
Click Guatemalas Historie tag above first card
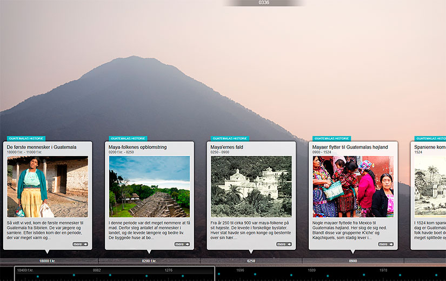pos(26,138)
